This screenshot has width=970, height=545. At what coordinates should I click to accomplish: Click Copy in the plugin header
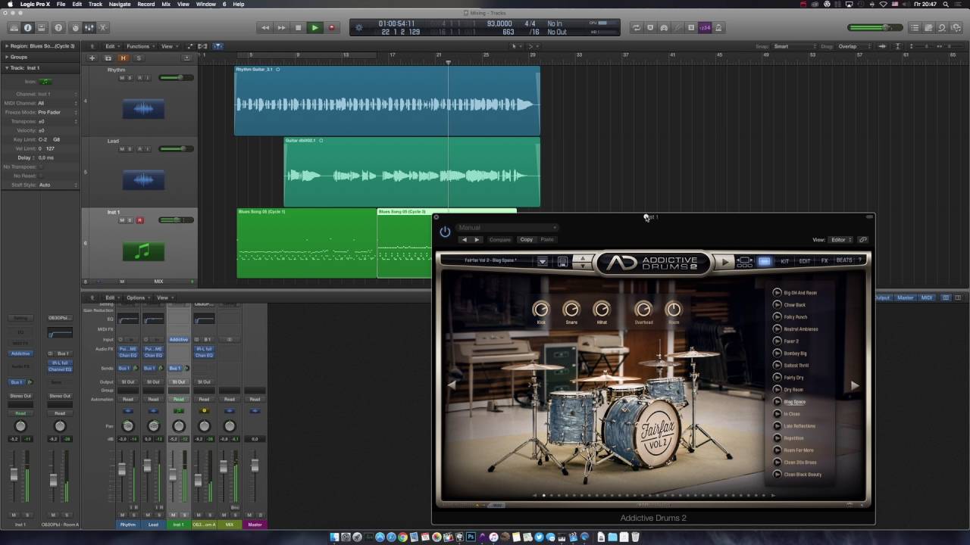coord(527,239)
